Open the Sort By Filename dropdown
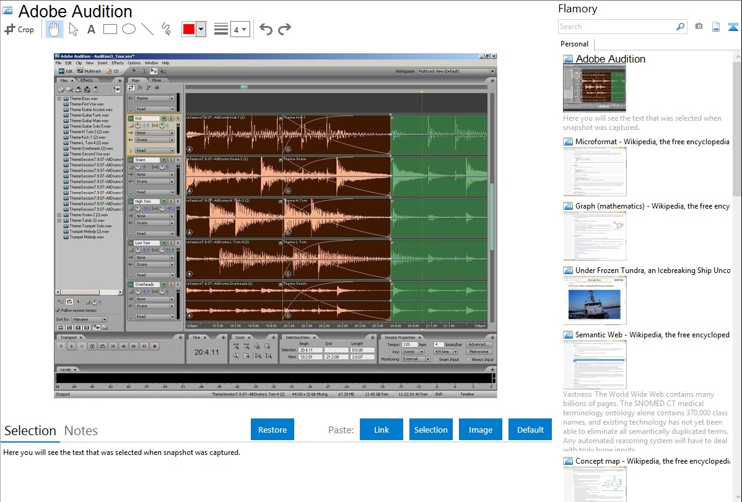Image resolution: width=742 pixels, height=502 pixels. pos(89,319)
